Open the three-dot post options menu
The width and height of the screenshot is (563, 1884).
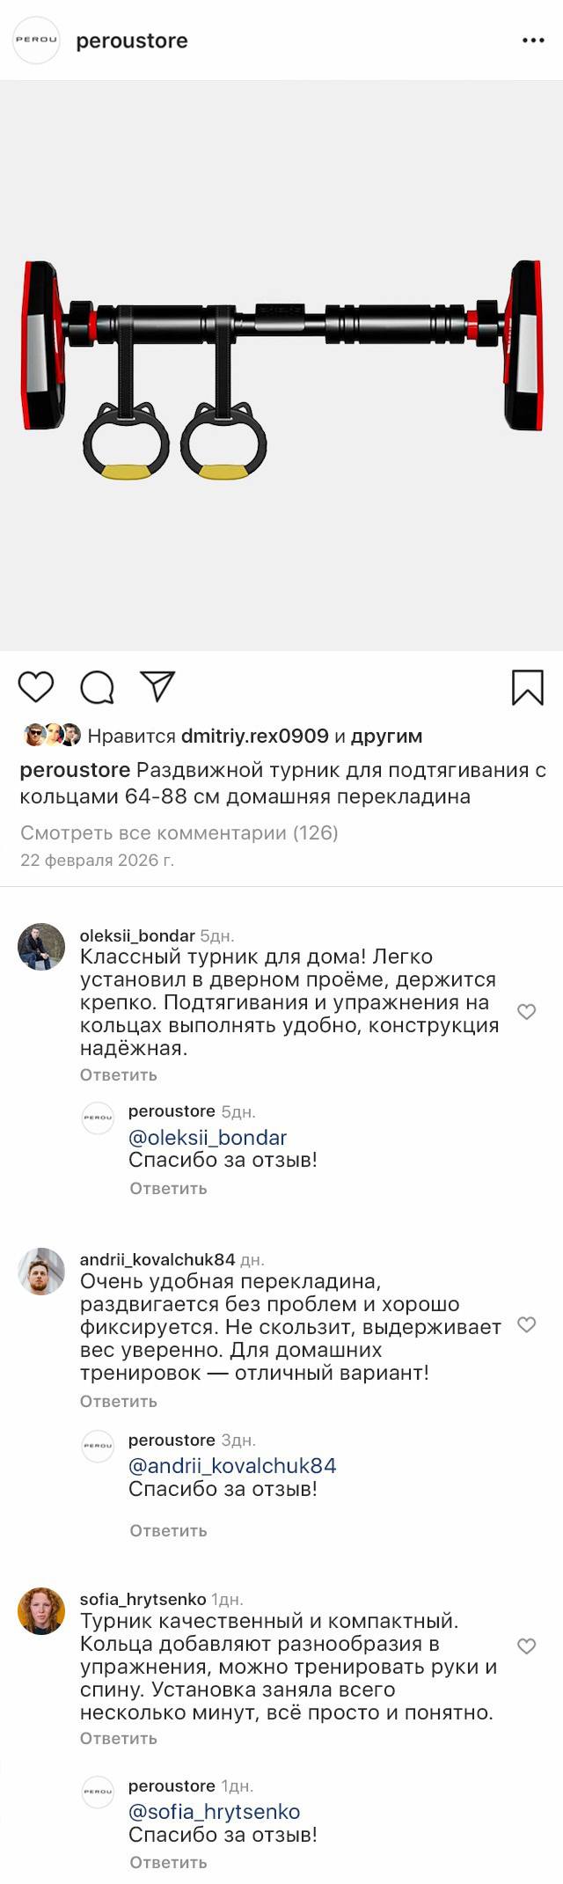[533, 40]
